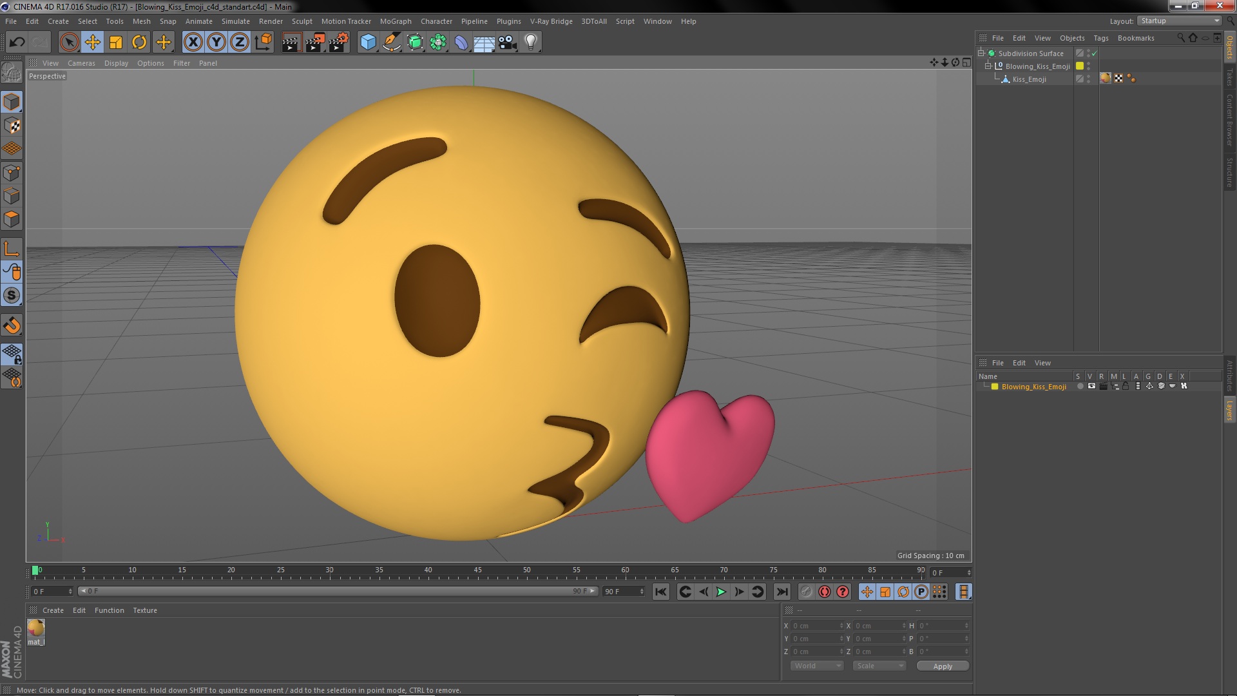The height and width of the screenshot is (696, 1237).
Task: Click the mat_l material thumbnail
Action: 36,628
